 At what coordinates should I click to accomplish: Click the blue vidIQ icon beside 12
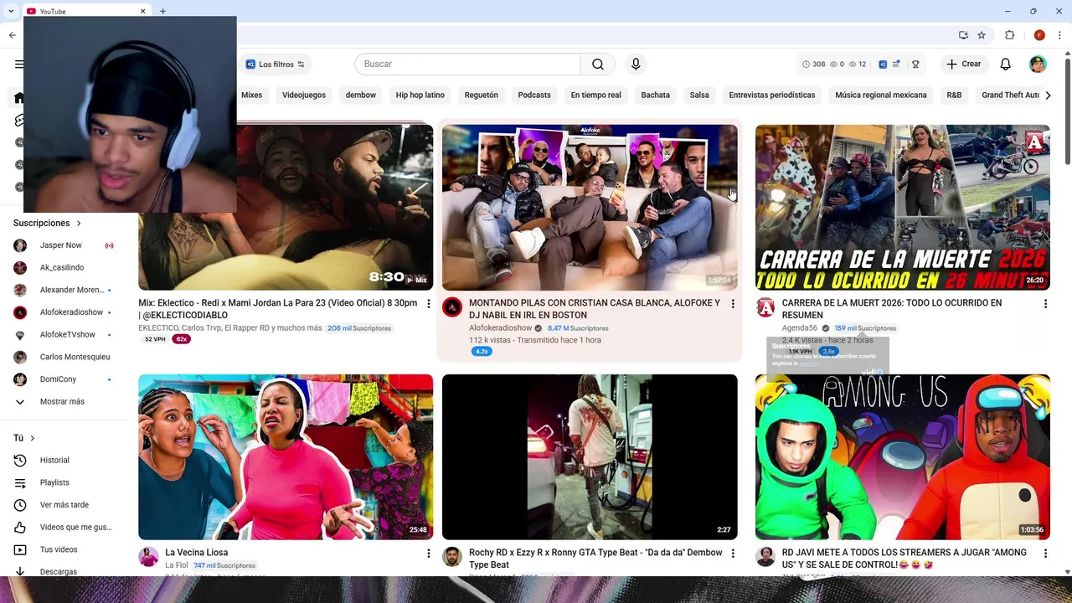tap(882, 64)
